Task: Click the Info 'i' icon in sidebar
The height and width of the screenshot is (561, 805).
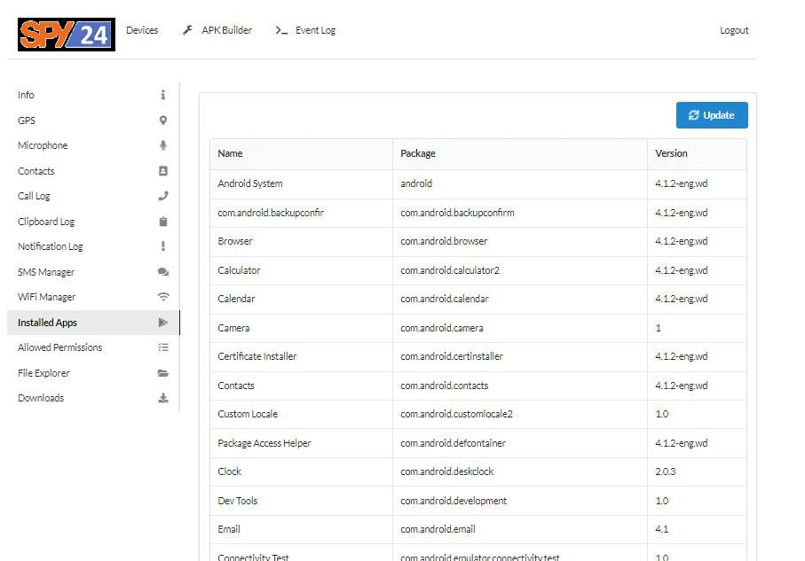Action: click(x=162, y=95)
